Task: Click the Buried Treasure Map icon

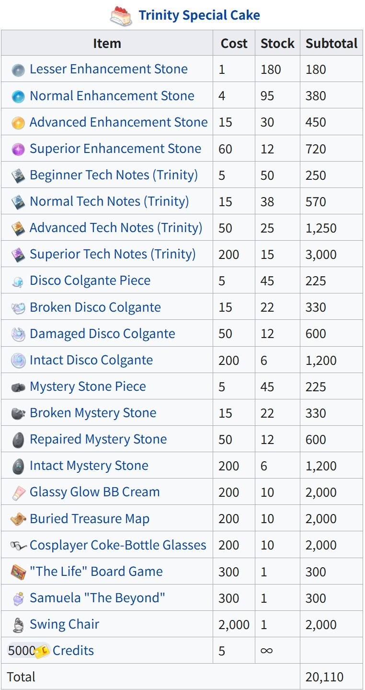Action: [18, 519]
